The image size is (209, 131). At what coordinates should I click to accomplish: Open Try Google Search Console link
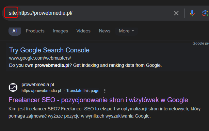pyautogui.click(x=49, y=50)
